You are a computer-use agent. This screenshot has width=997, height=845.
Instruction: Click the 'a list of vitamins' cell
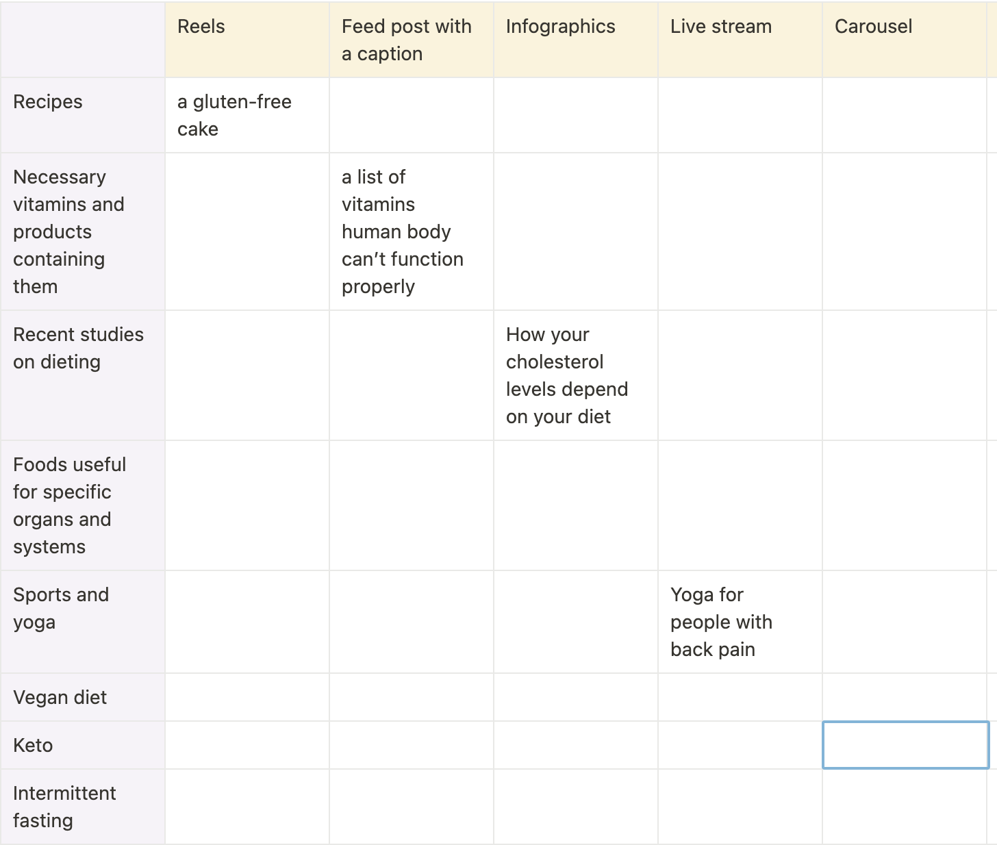click(x=411, y=231)
